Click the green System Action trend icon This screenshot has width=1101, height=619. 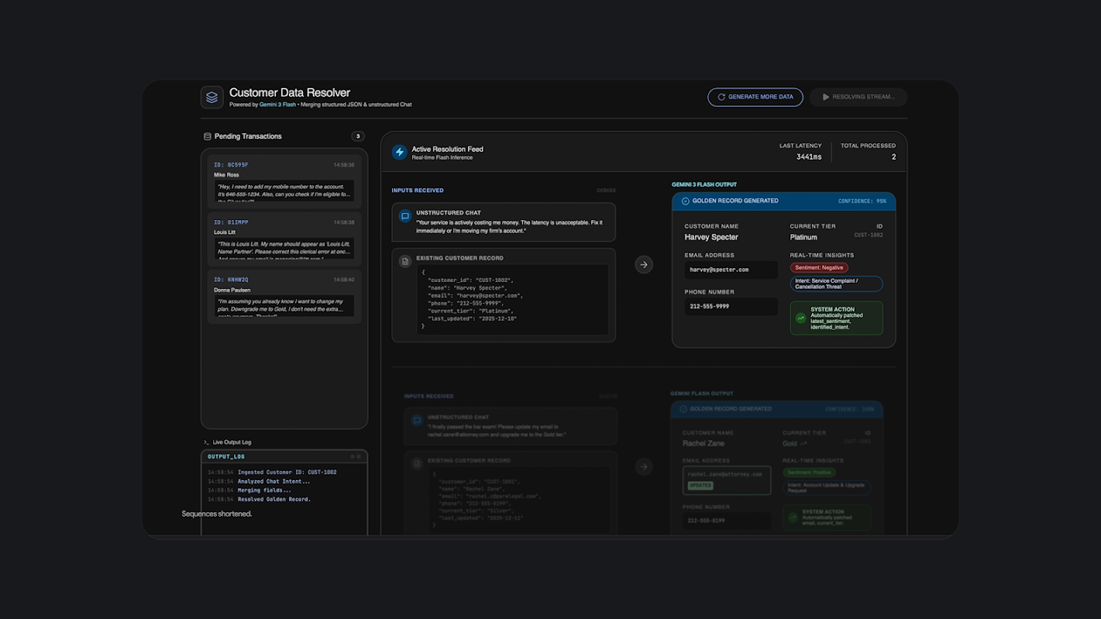[801, 318]
